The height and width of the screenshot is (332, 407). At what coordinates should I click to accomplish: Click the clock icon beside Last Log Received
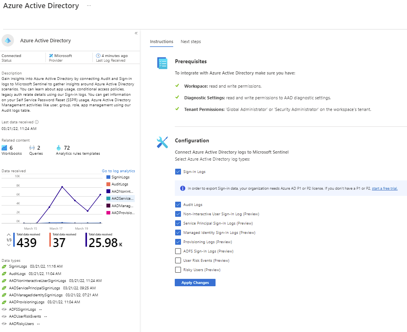tap(98, 55)
